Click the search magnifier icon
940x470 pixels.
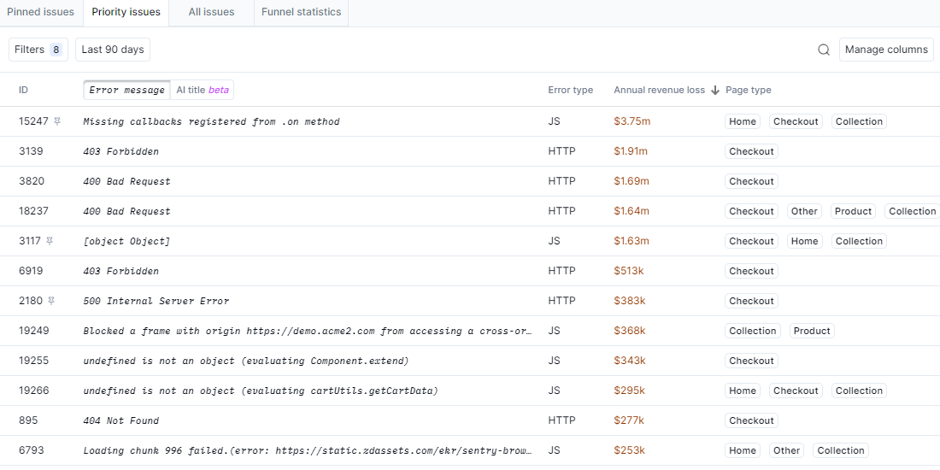click(824, 50)
